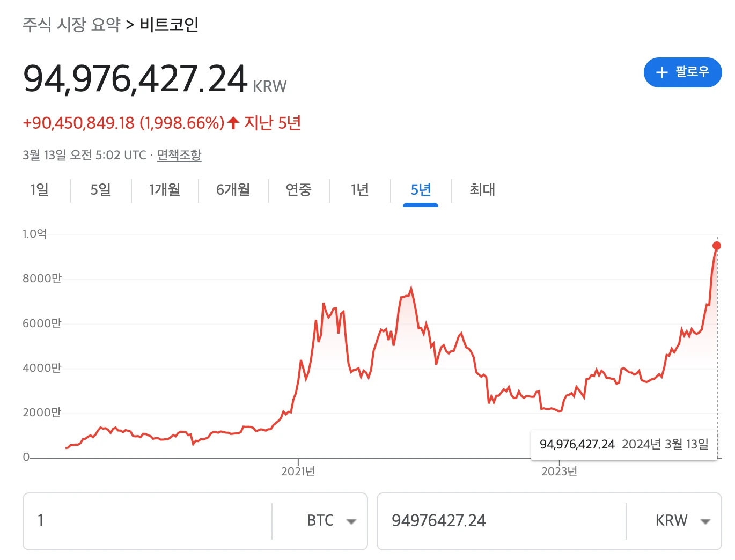This screenshot has height=560, width=735.
Task: Click the red up-arrow price change icon
Action: coord(233,123)
